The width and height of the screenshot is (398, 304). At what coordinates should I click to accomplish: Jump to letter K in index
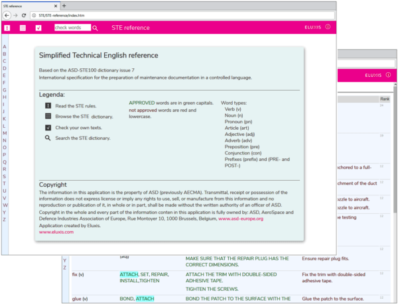point(5,119)
